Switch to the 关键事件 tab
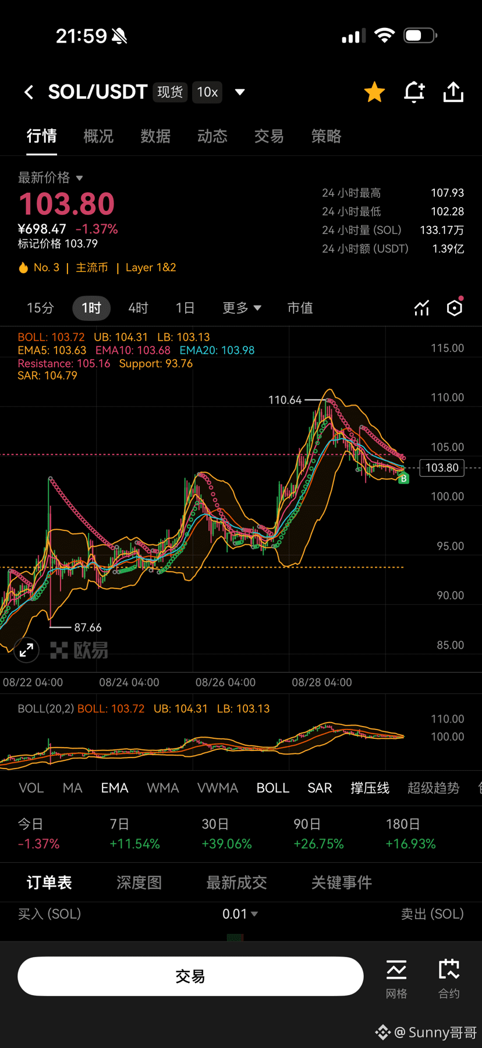 point(342,883)
